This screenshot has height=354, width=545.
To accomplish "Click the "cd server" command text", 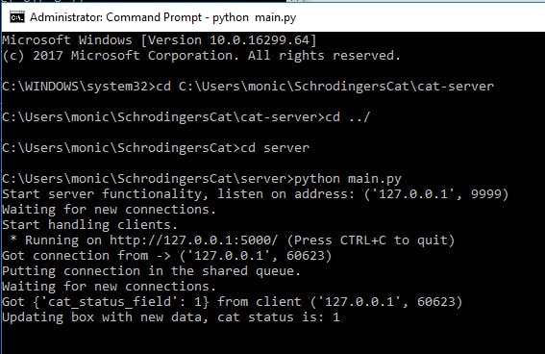I will tap(275, 148).
